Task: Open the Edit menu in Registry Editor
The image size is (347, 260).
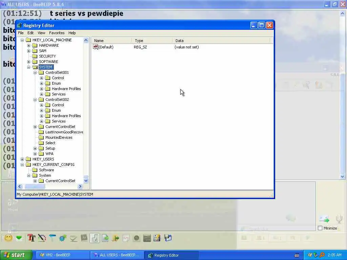Action: coord(30,33)
